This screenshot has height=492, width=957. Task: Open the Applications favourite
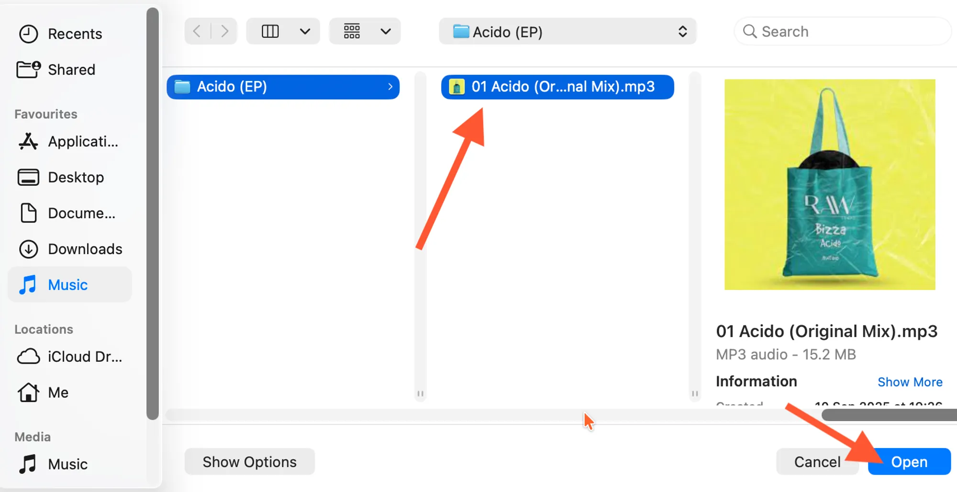coord(68,142)
